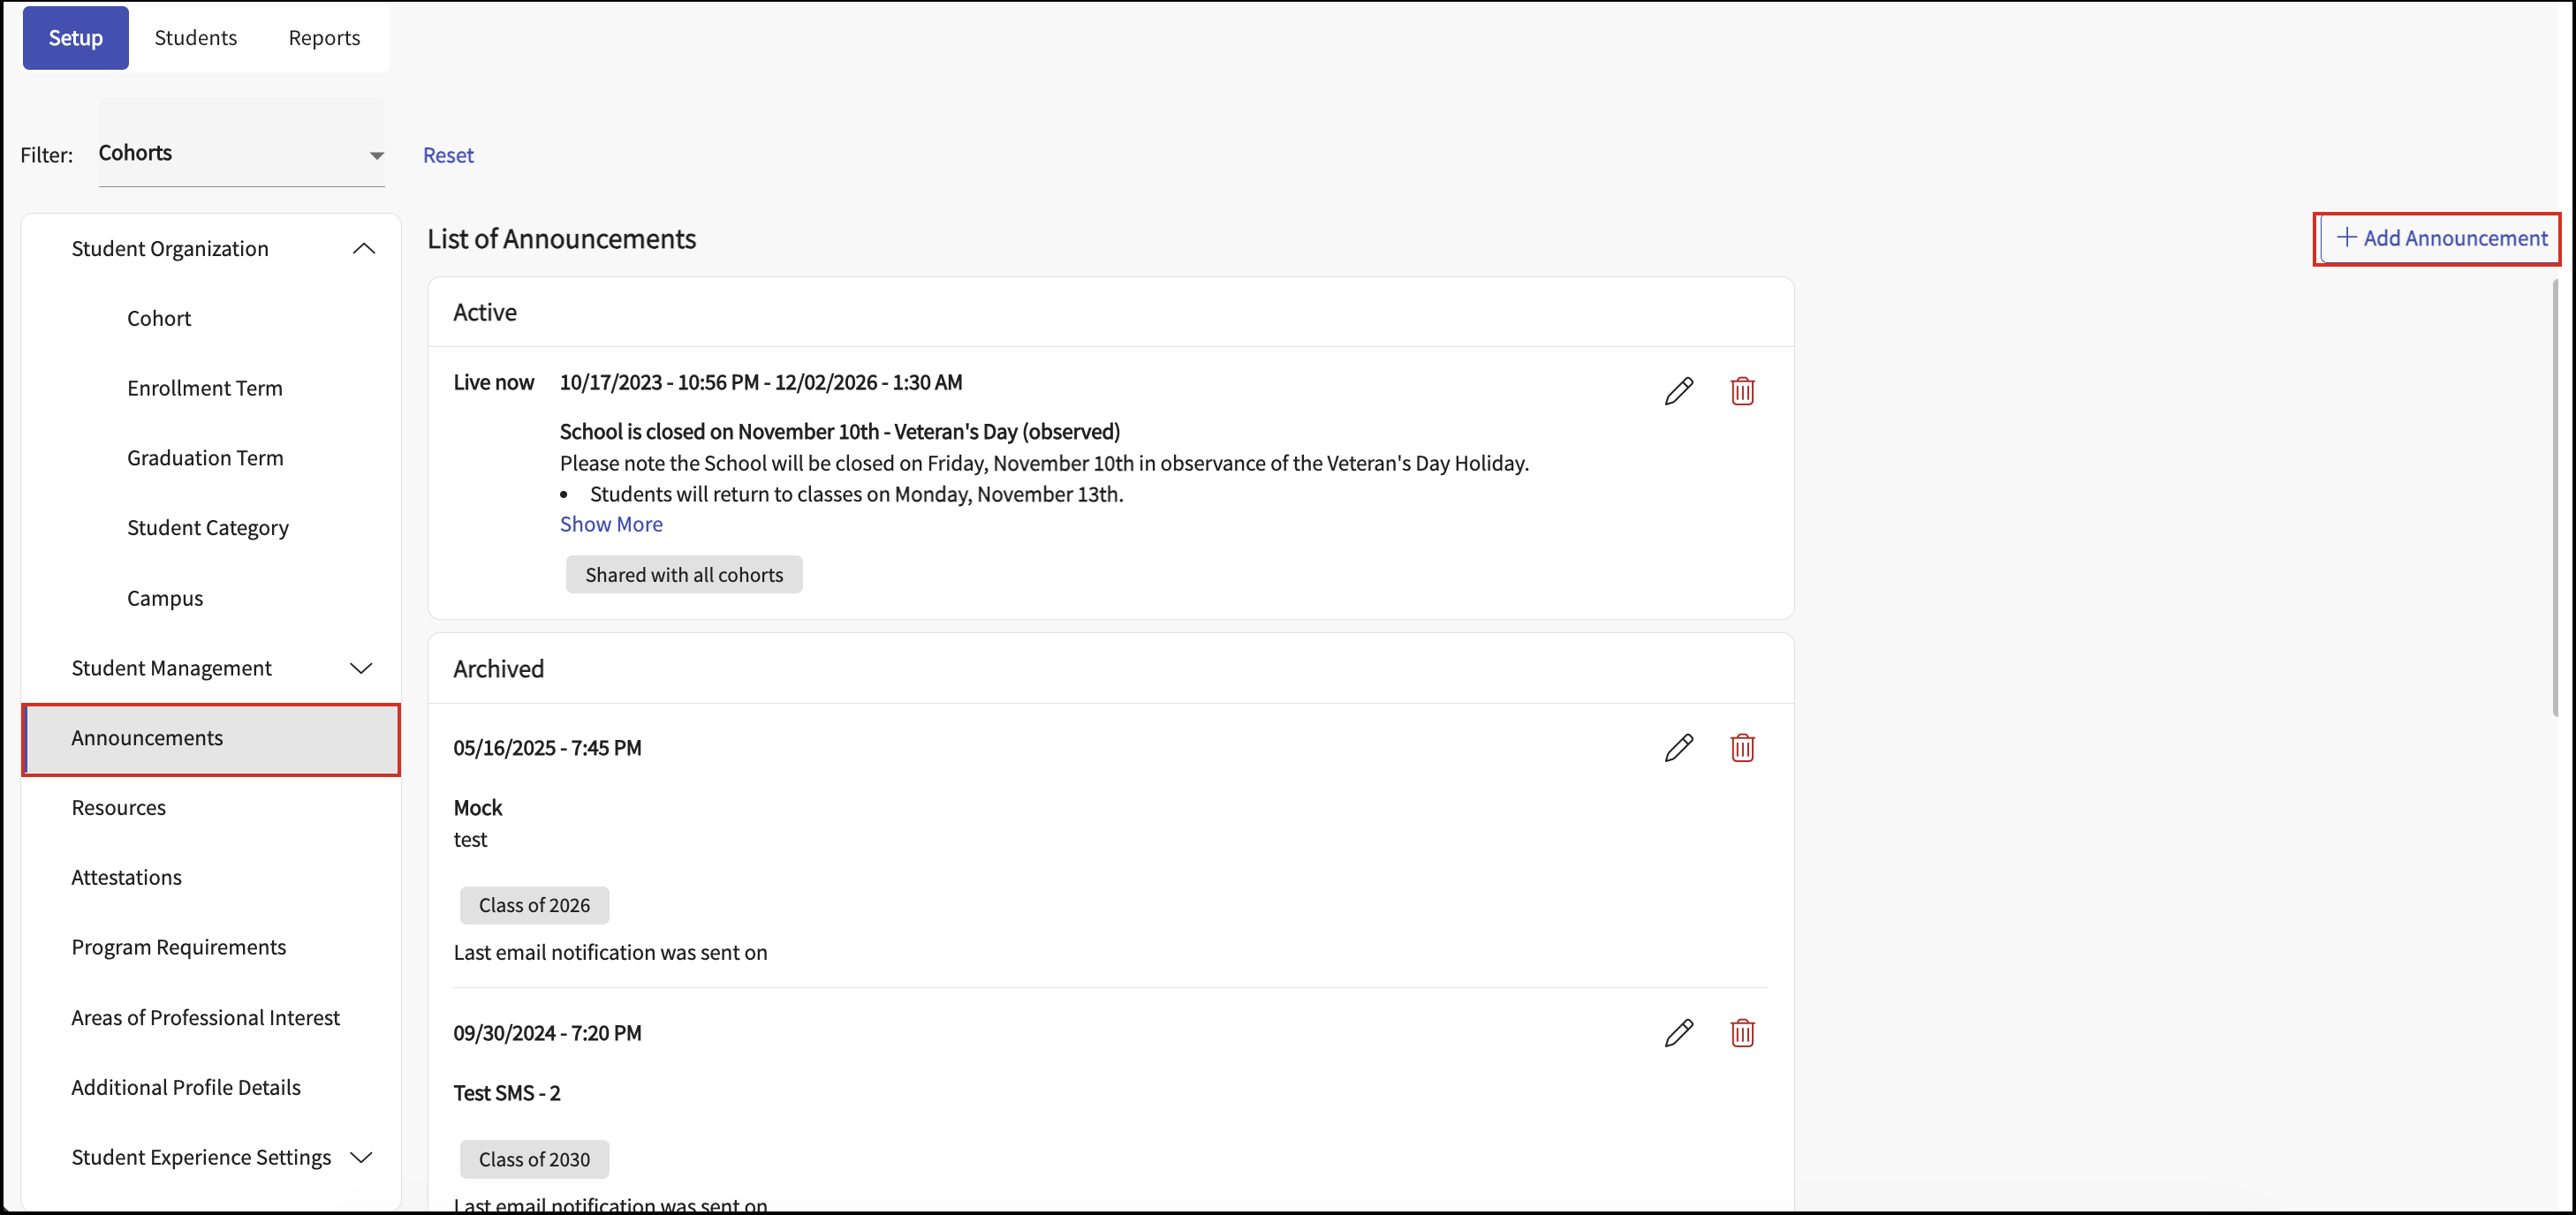The height and width of the screenshot is (1215, 2576).
Task: Select the Setup tab
Action: tap(76, 38)
